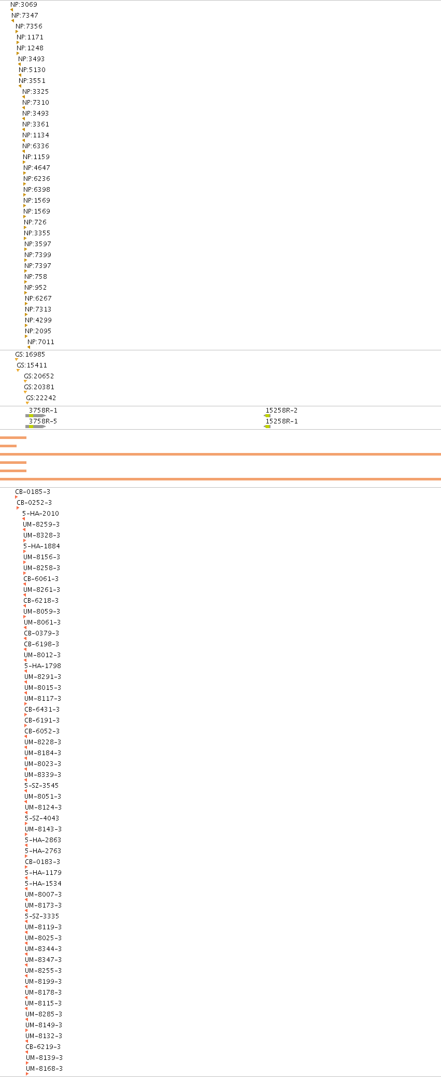Click the GS:20381 label

39,387
